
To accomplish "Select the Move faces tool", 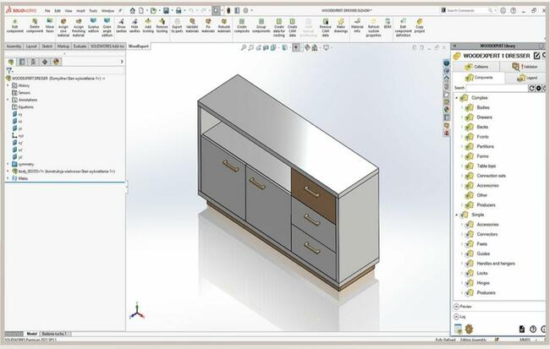I will 50,26.
